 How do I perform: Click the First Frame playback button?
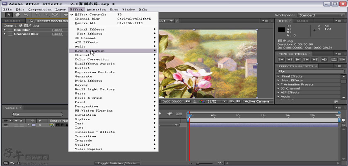point(281,59)
